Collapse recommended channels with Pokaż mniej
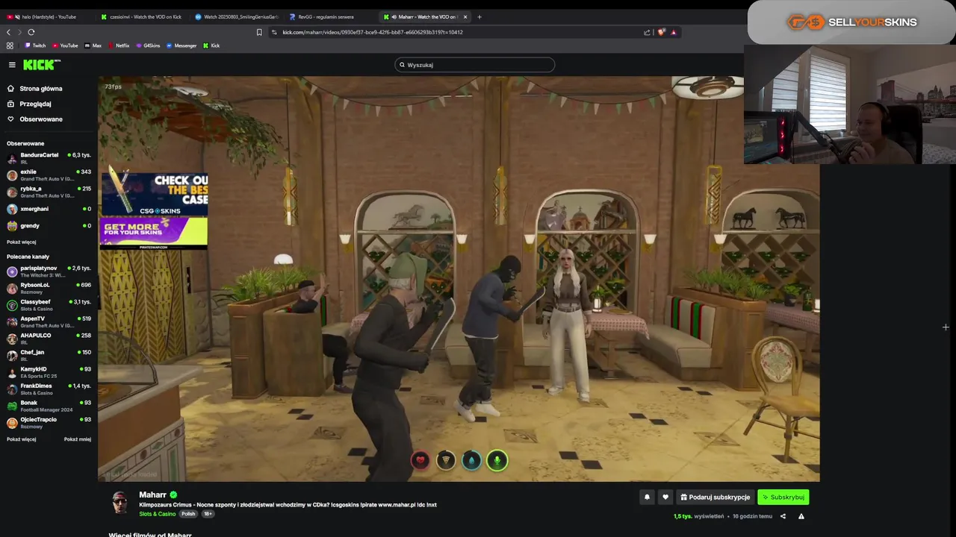The width and height of the screenshot is (956, 537). tap(78, 439)
